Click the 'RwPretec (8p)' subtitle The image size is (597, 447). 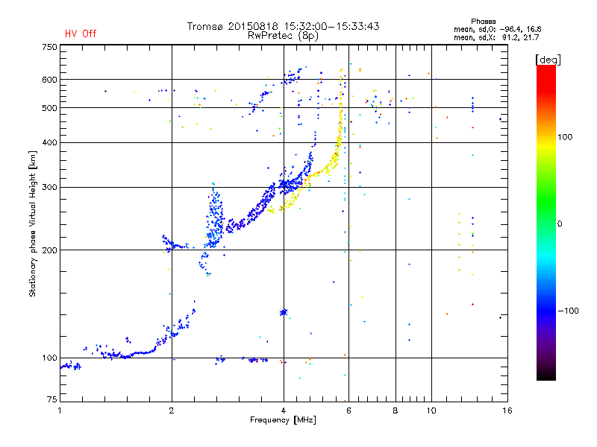[283, 36]
